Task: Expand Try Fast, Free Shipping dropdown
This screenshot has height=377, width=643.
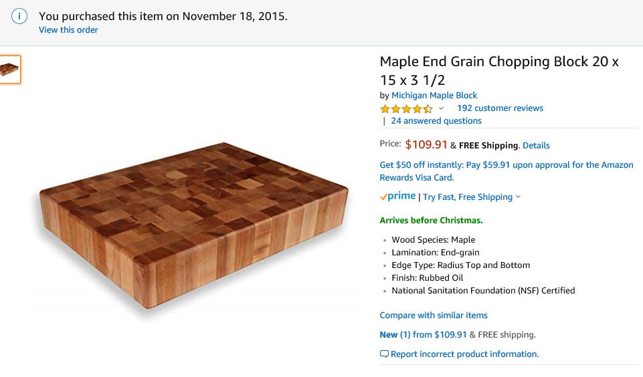Action: click(x=472, y=197)
